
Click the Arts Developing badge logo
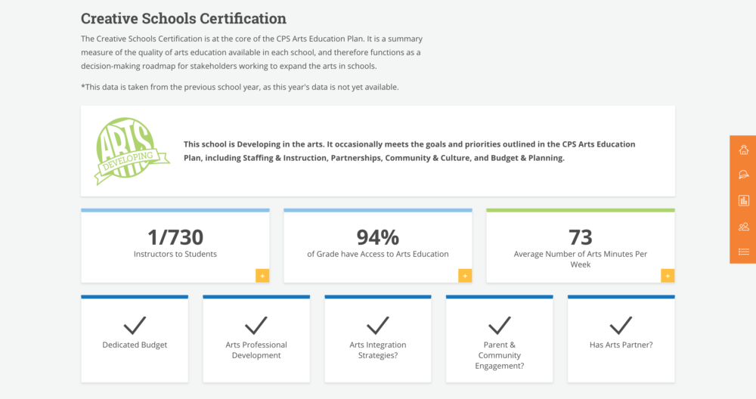tap(131, 151)
